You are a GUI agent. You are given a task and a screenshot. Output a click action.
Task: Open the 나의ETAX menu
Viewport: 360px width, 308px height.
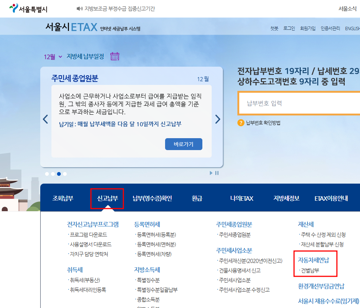tap(242, 198)
